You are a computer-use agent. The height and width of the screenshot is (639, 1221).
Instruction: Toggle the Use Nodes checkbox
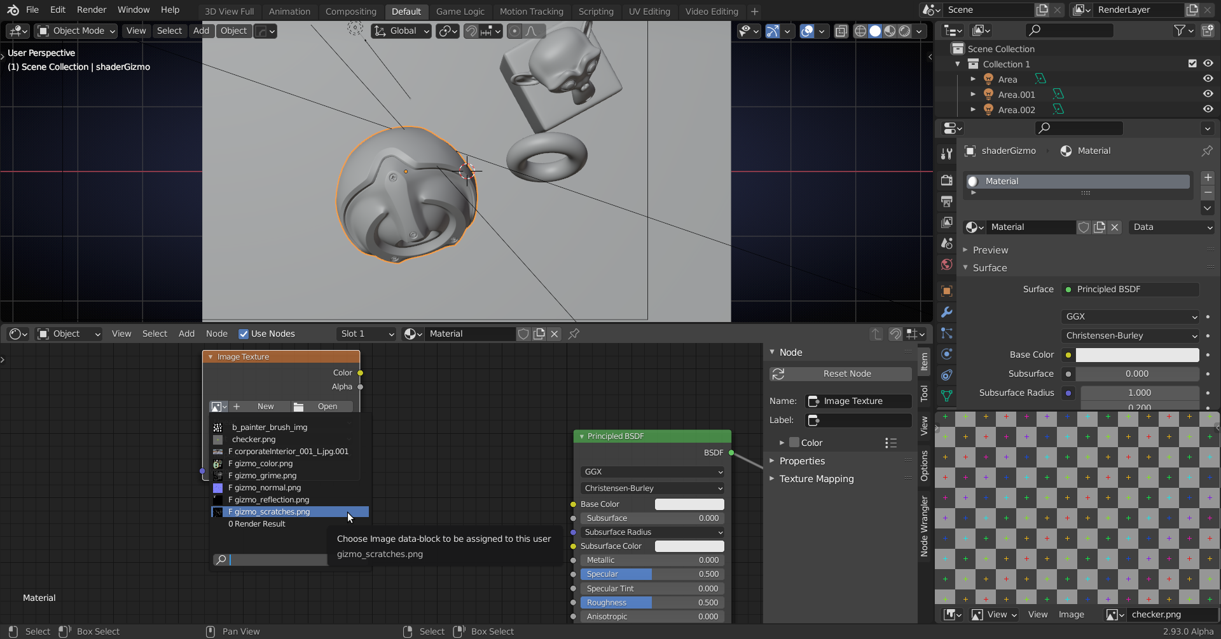click(x=244, y=333)
